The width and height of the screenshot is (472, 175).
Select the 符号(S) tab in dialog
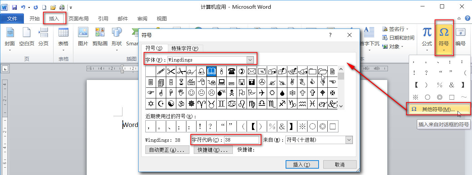154,48
